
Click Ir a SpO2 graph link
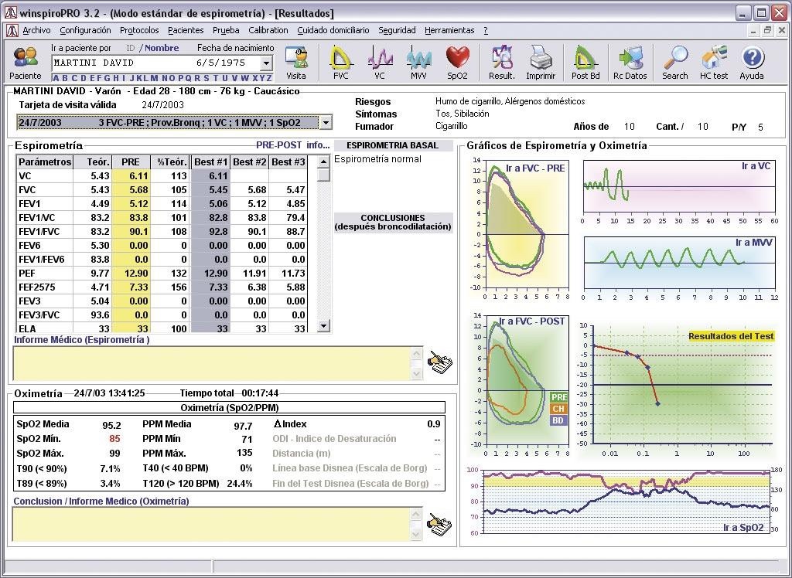click(x=742, y=528)
